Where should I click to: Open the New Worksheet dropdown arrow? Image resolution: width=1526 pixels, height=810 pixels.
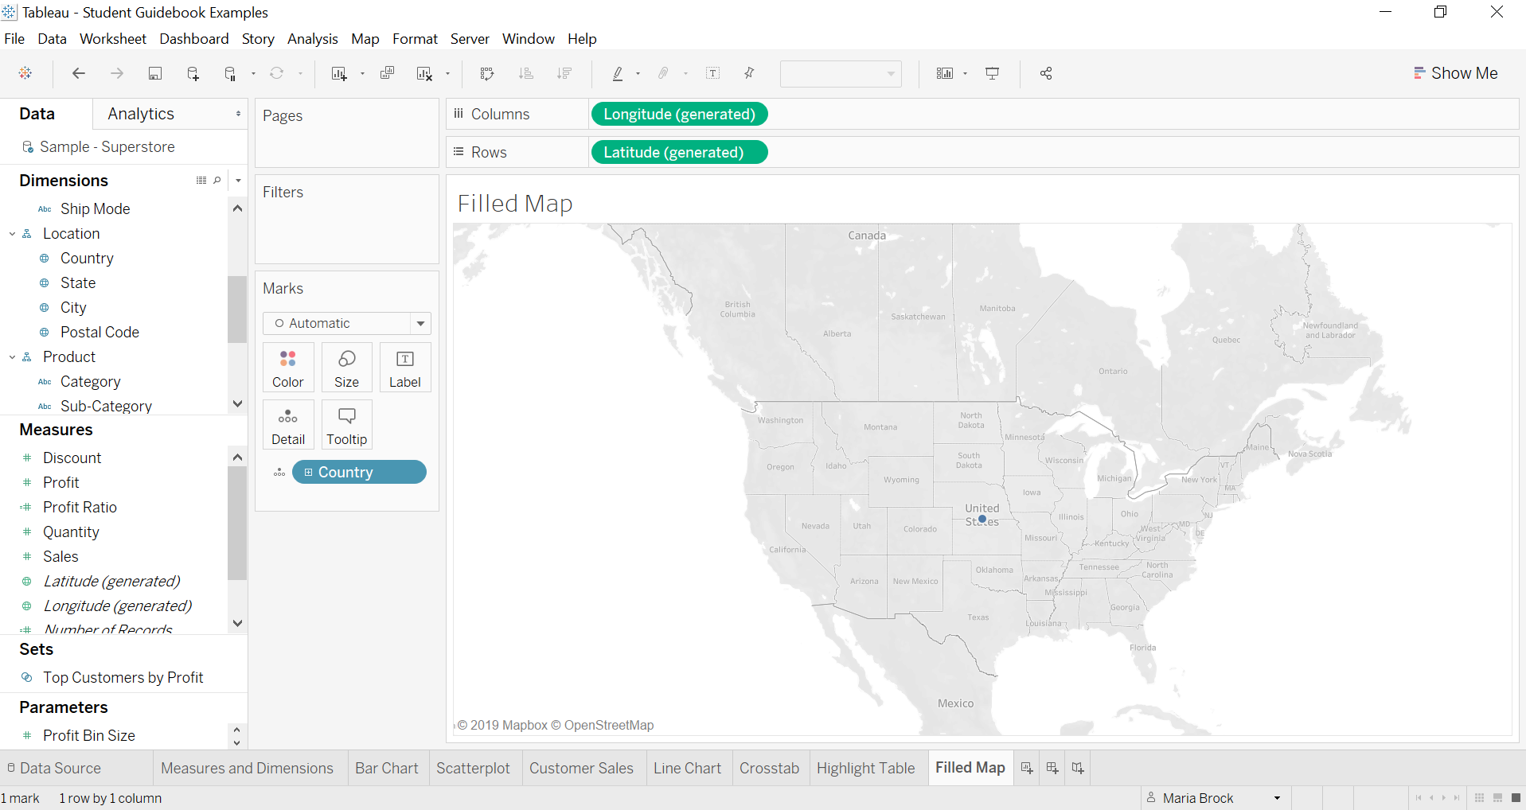[362, 74]
